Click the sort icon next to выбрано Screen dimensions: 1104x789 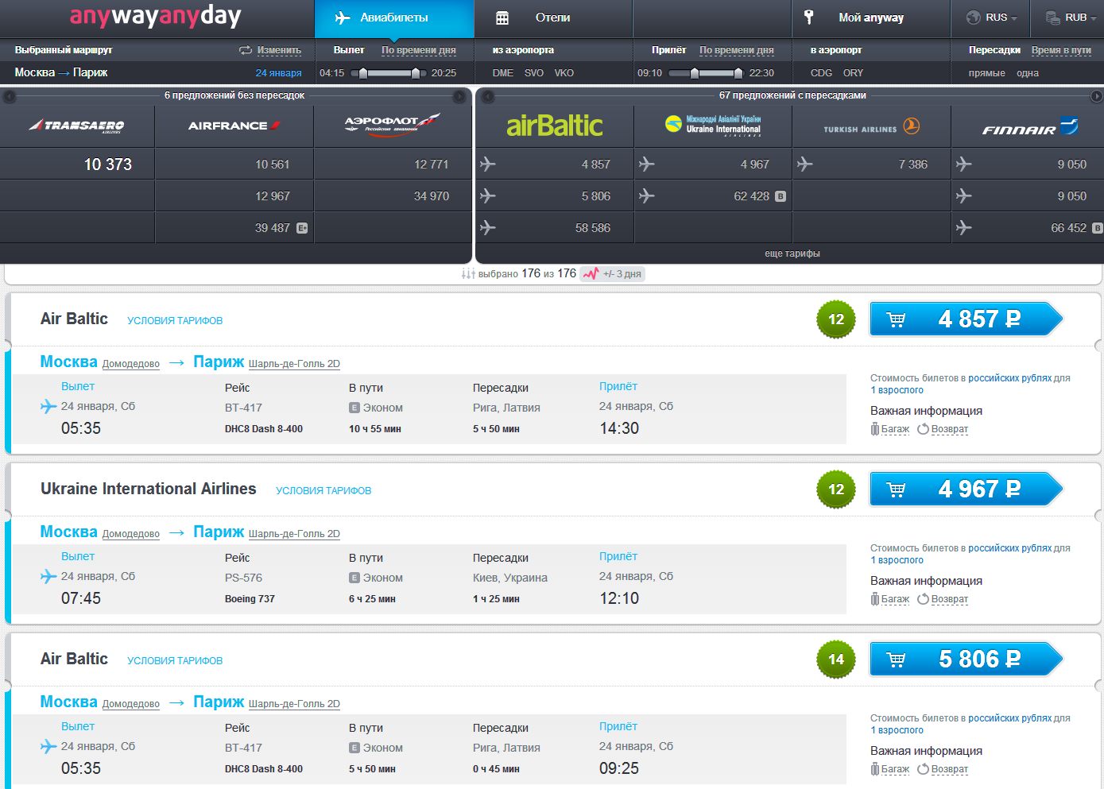[x=468, y=274]
